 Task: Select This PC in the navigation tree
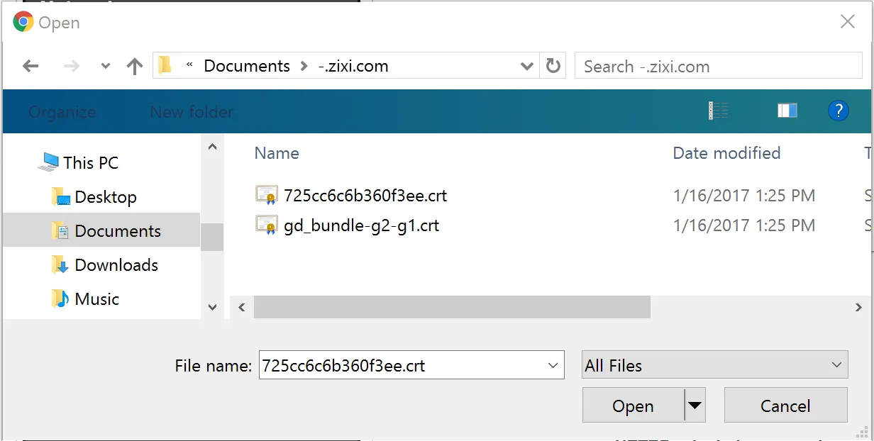tap(91, 162)
